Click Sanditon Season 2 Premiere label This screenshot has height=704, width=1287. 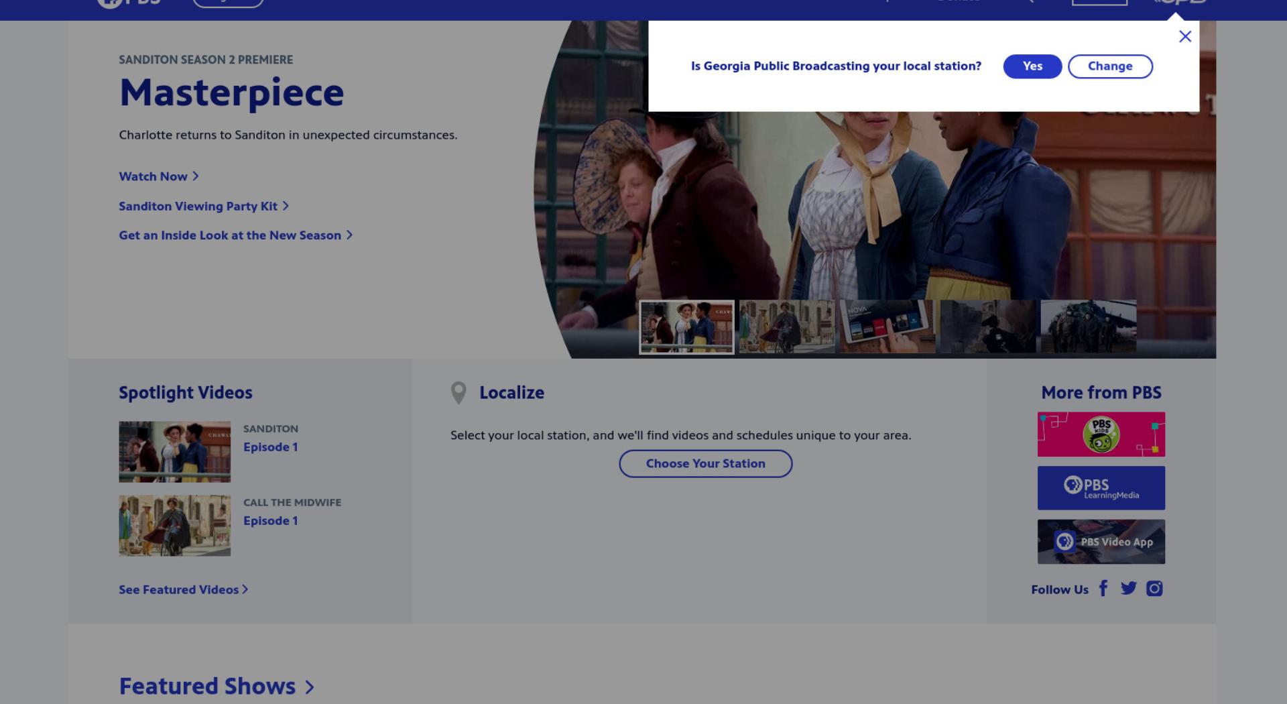pyautogui.click(x=206, y=60)
